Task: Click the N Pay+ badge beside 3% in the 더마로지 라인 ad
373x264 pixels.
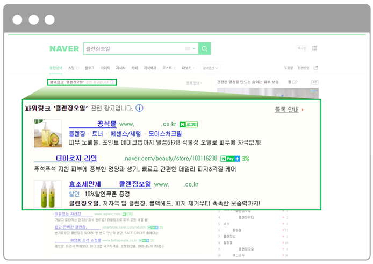Action: (x=230, y=159)
